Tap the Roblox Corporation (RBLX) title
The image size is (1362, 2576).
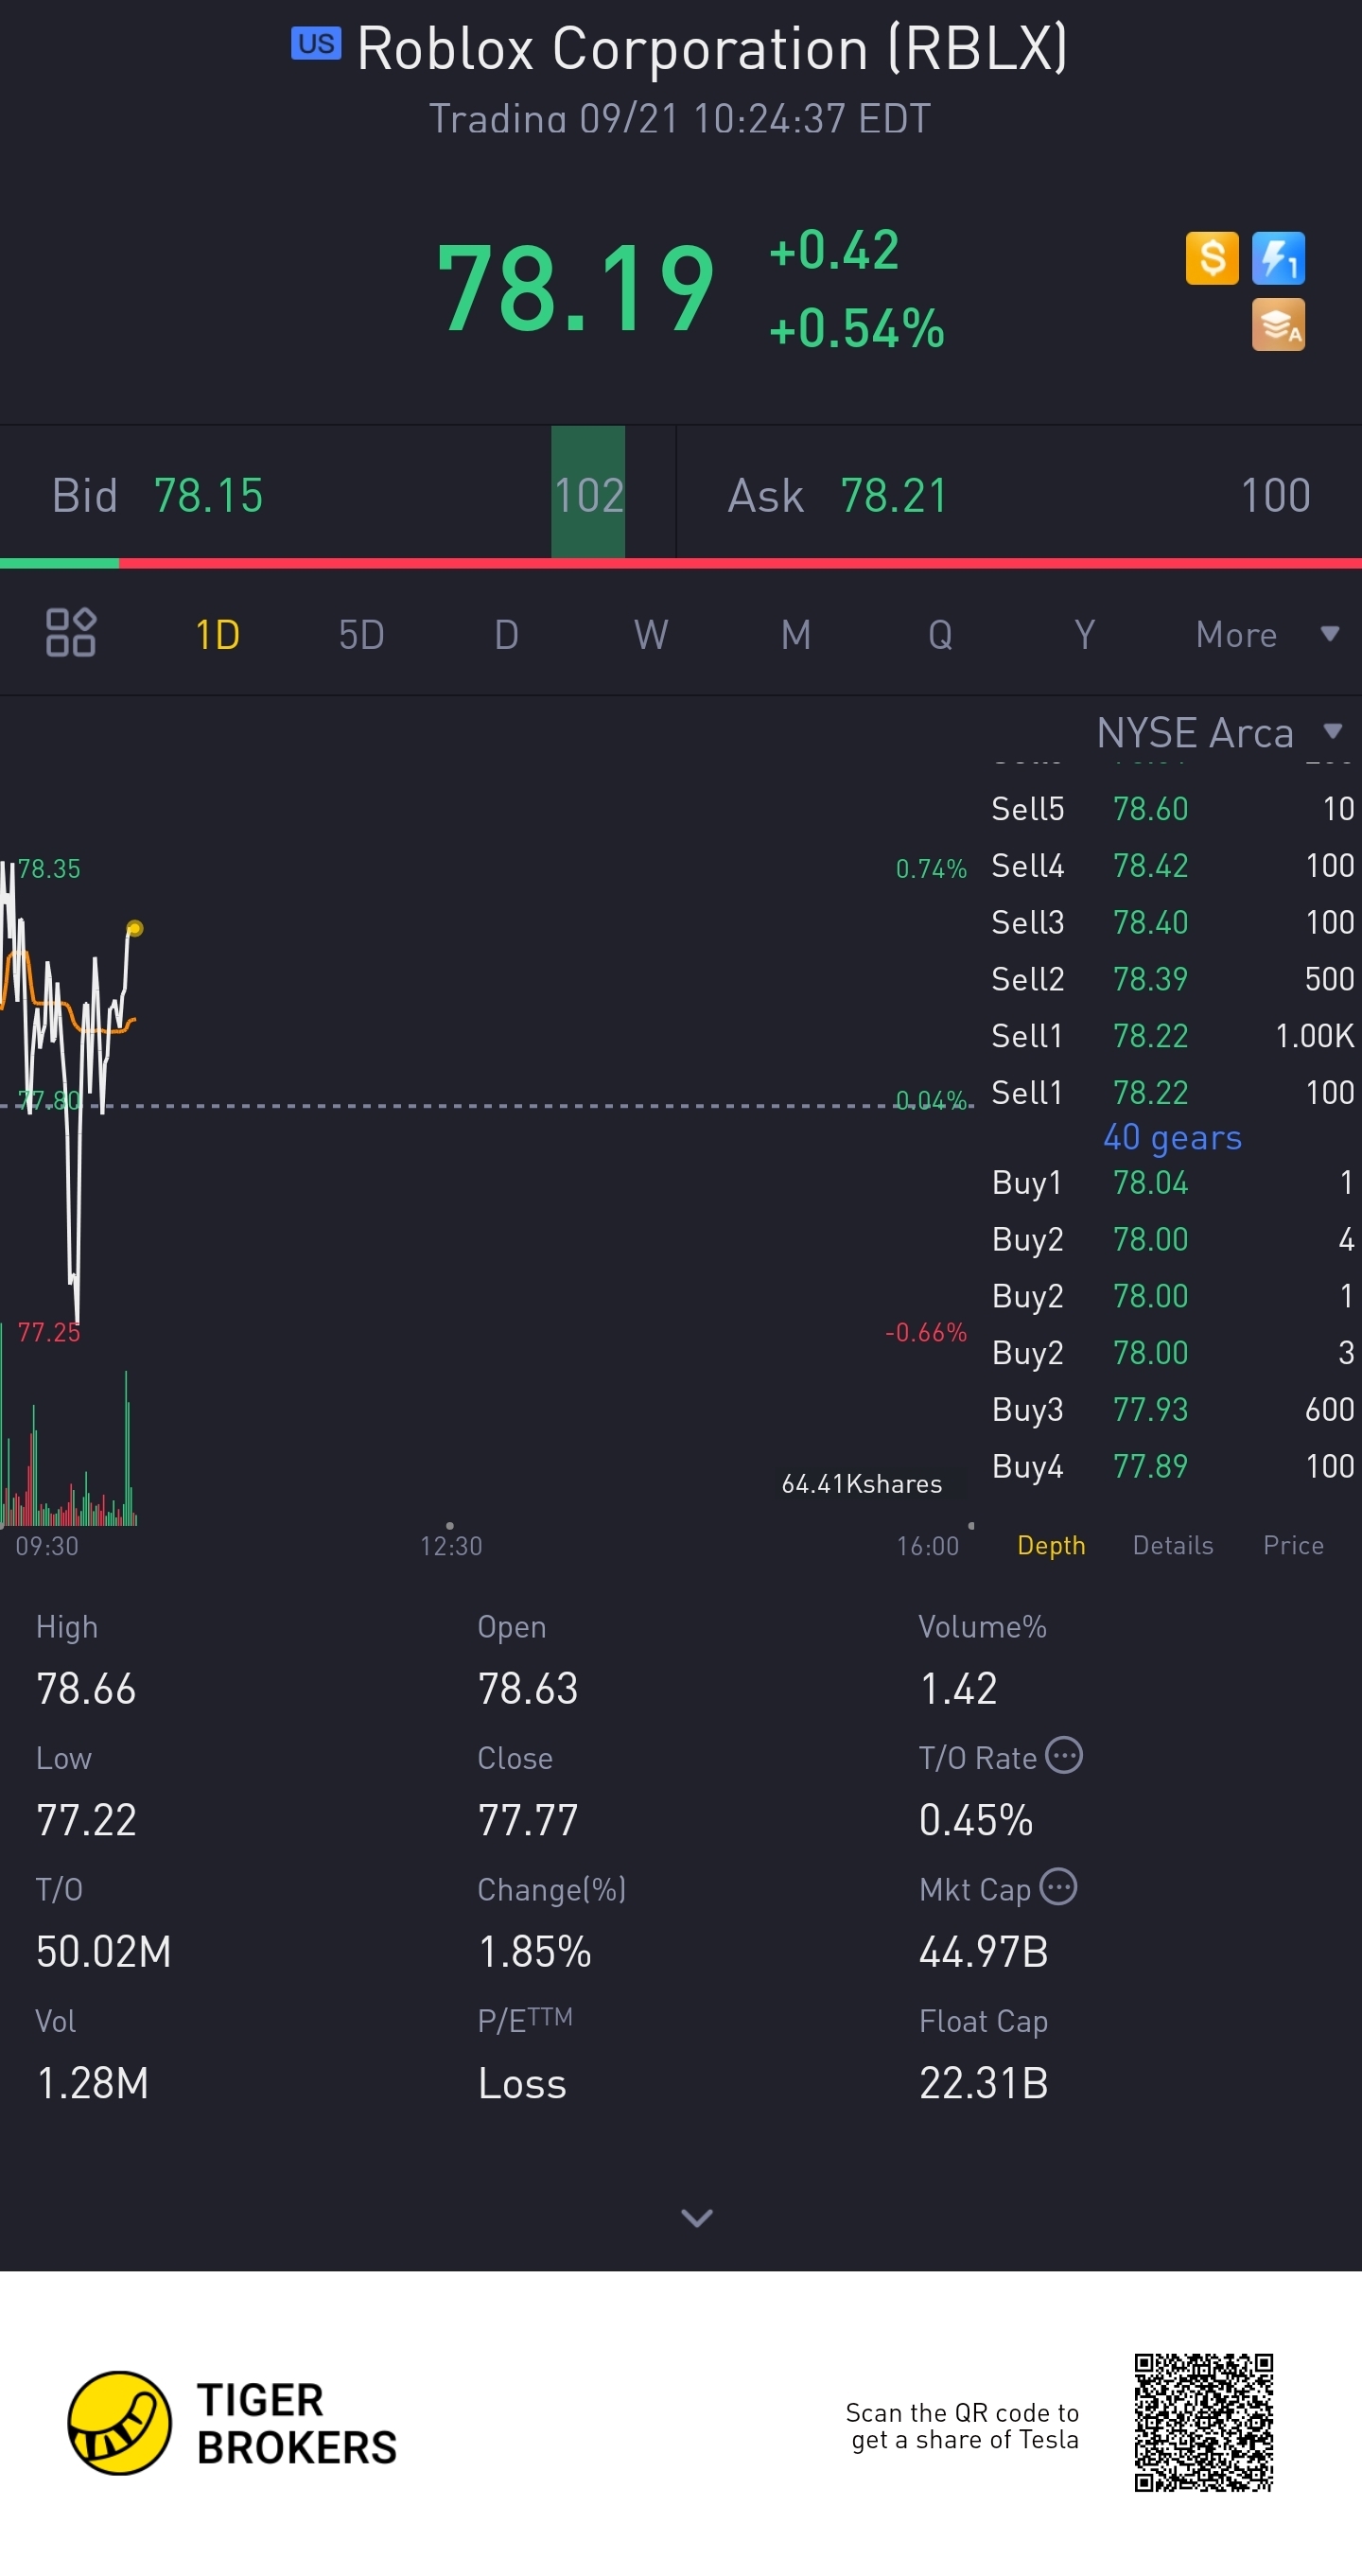[711, 48]
